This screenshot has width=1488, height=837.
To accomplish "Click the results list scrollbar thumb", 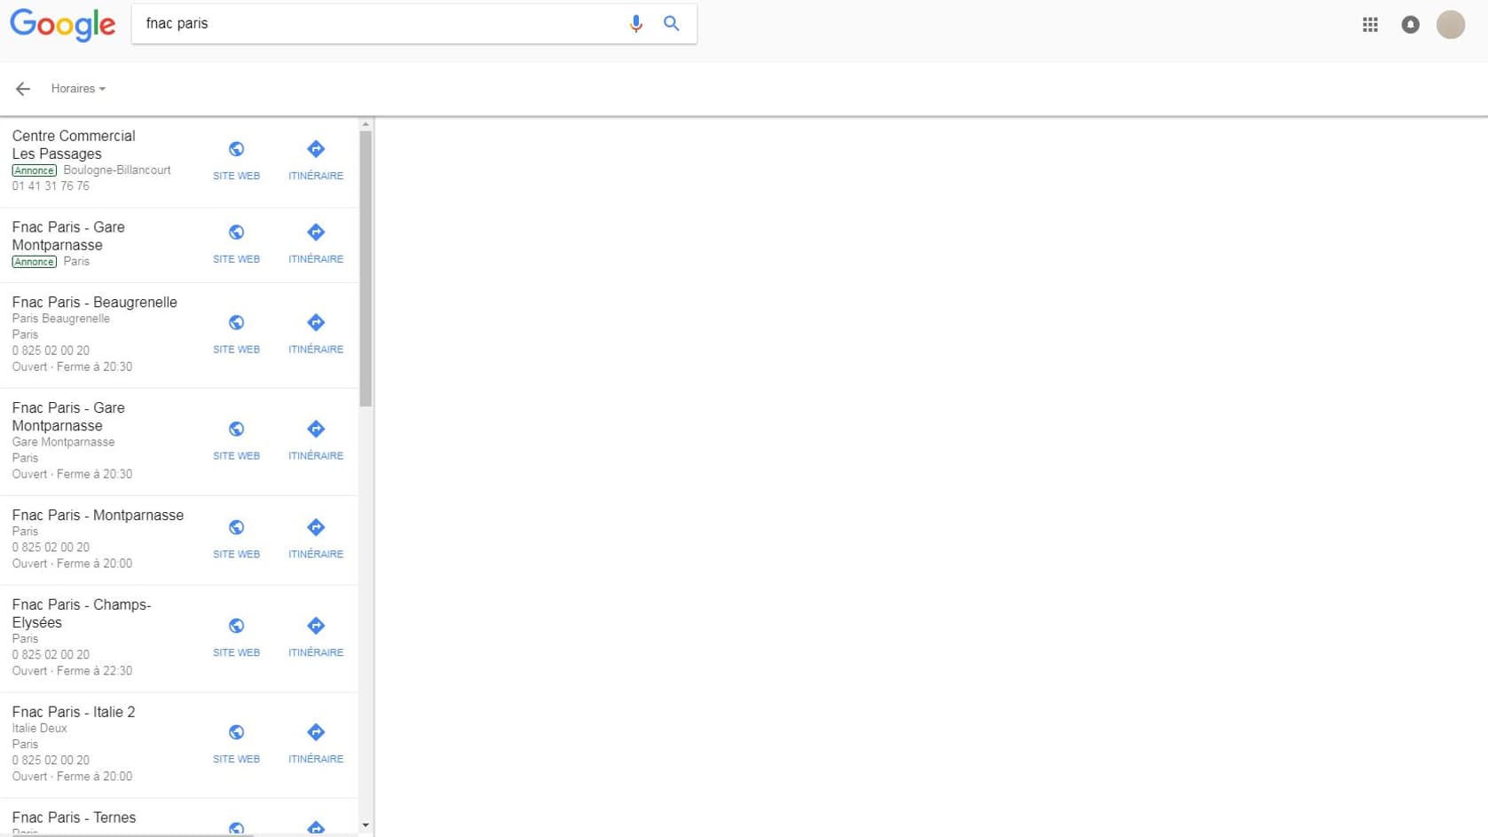I will [366, 269].
